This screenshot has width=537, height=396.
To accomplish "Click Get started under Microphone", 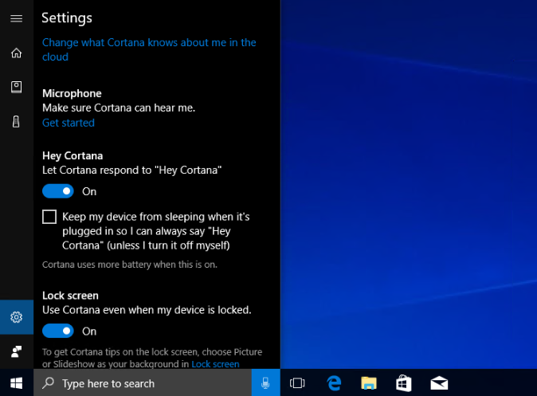I will 69,123.
